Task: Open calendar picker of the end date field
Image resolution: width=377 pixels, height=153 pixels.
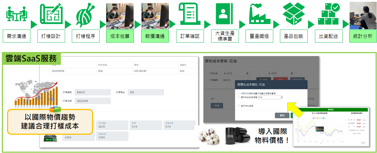Action: click(x=292, y=73)
